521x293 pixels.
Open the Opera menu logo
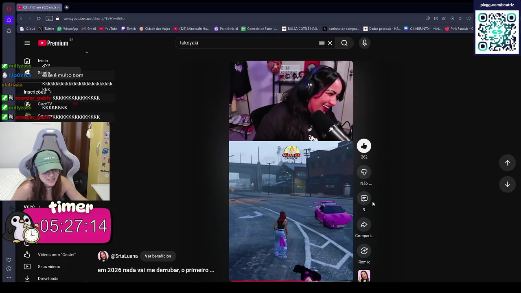pos(9,8)
